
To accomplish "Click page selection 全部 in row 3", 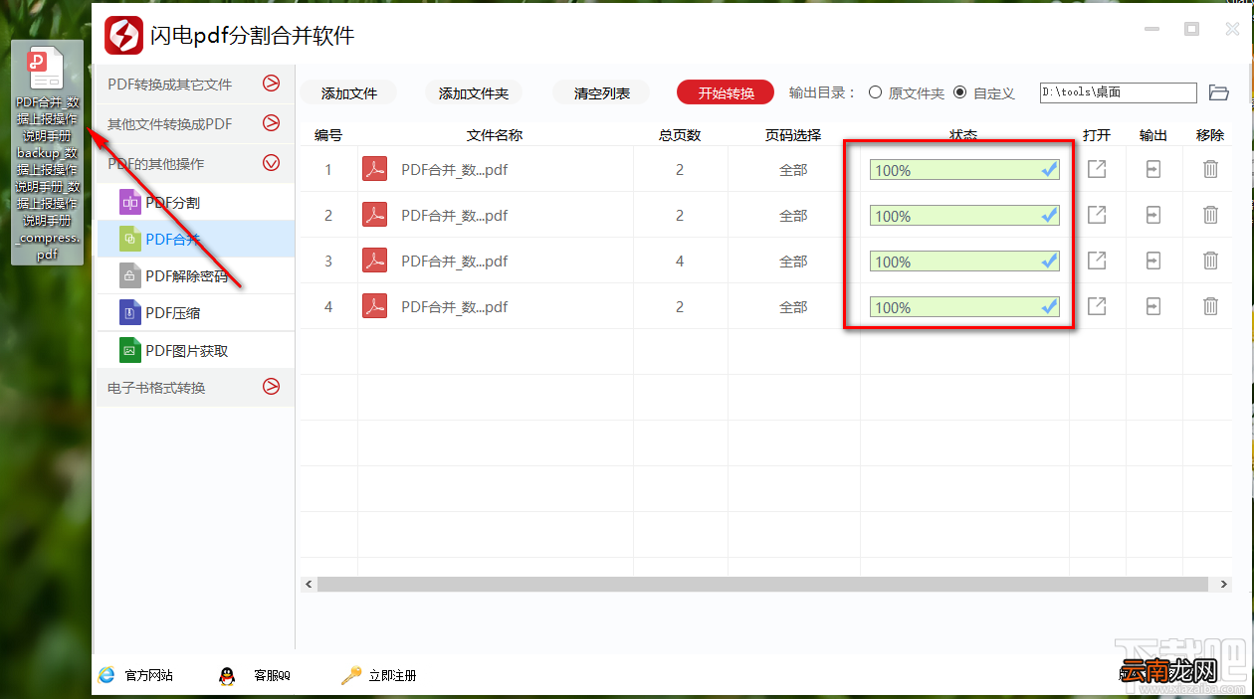I will (793, 262).
